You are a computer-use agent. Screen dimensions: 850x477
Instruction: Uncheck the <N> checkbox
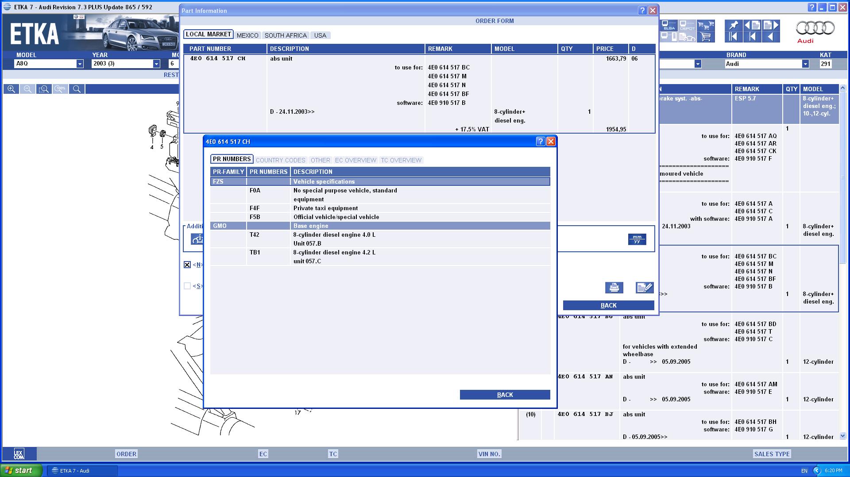187,265
